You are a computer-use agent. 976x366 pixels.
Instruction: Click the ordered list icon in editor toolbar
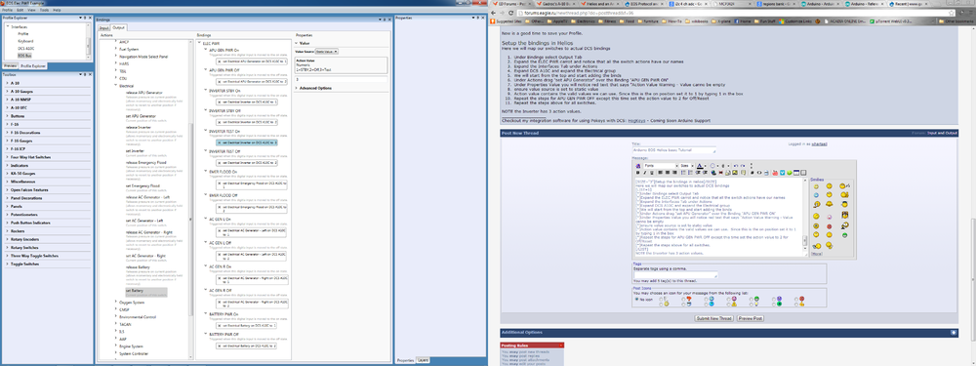[x=683, y=173]
